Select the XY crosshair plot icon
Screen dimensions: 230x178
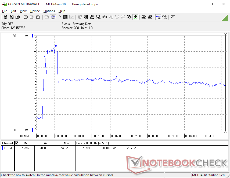pyautogui.click(x=59, y=17)
